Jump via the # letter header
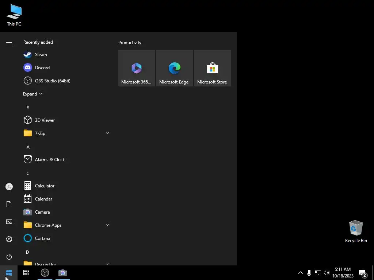 pos(28,108)
